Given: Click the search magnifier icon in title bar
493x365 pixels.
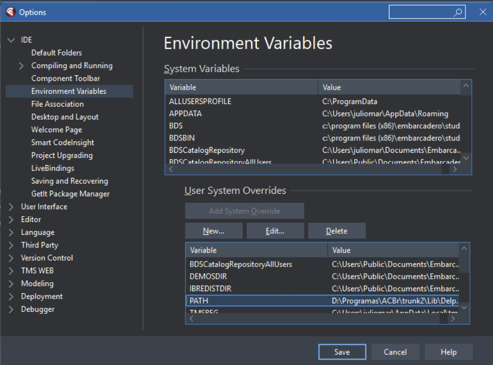Looking at the screenshot, I should point(458,12).
